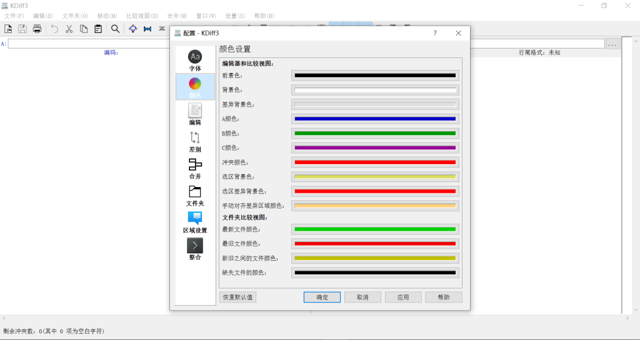The height and width of the screenshot is (340, 640).
Task: Open the 比较视图(D) menu
Action: pyautogui.click(x=142, y=16)
